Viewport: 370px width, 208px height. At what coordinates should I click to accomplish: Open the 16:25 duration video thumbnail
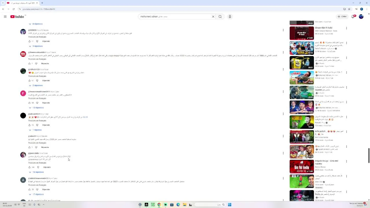point(302,107)
